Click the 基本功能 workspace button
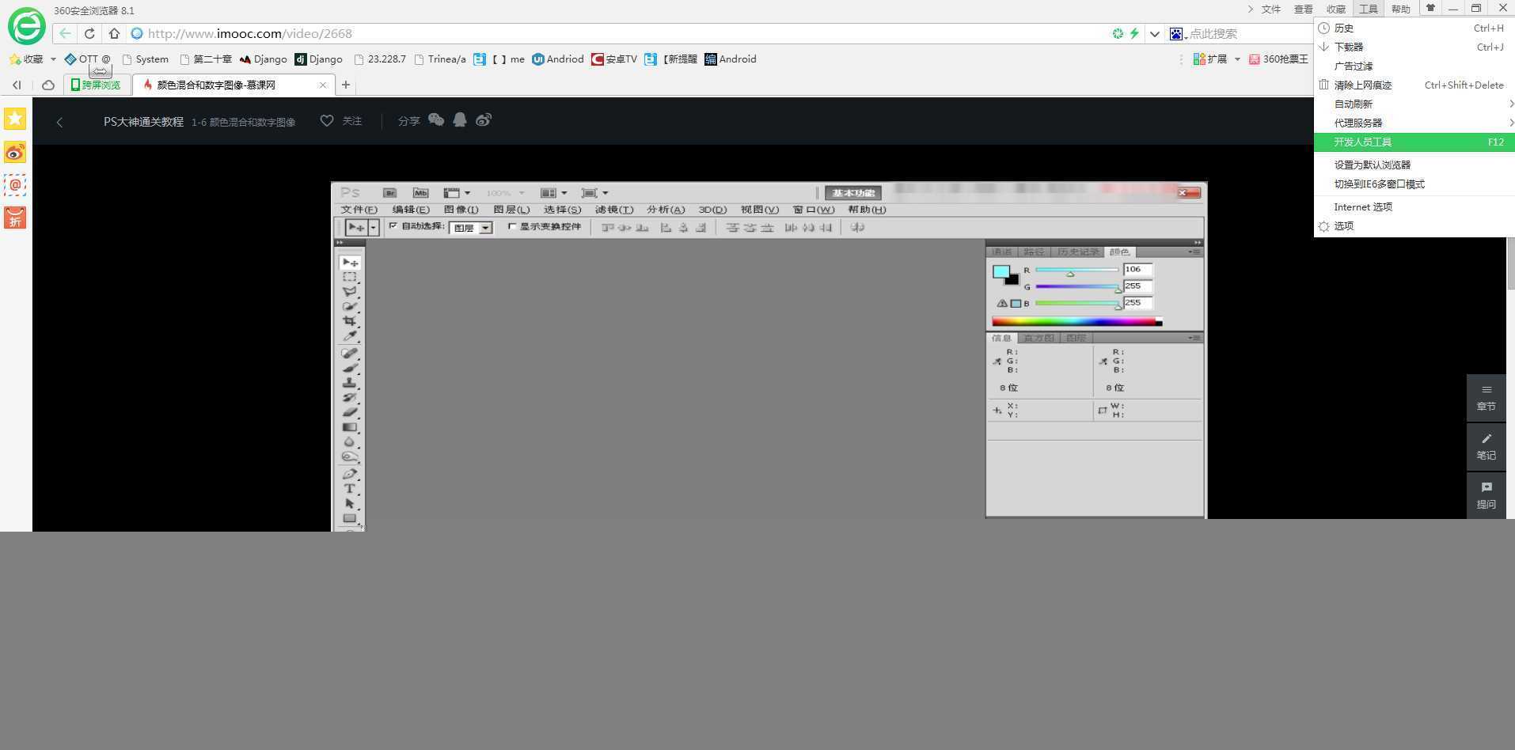1515x750 pixels. pyautogui.click(x=852, y=193)
